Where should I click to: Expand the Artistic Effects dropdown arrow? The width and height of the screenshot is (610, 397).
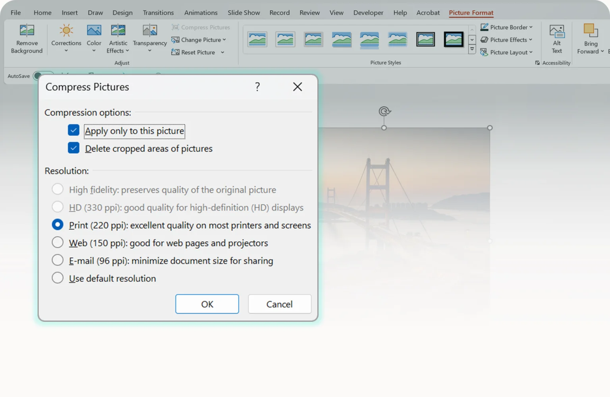click(x=127, y=51)
